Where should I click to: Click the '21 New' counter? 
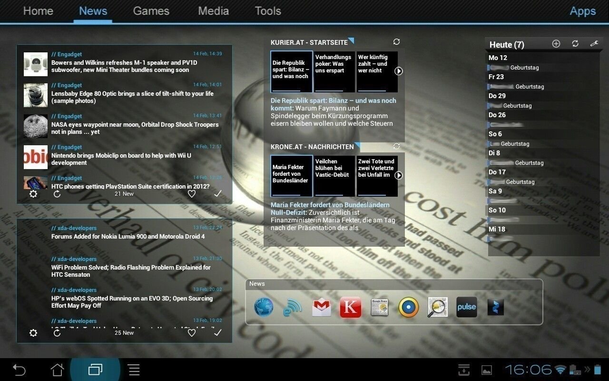click(x=124, y=194)
